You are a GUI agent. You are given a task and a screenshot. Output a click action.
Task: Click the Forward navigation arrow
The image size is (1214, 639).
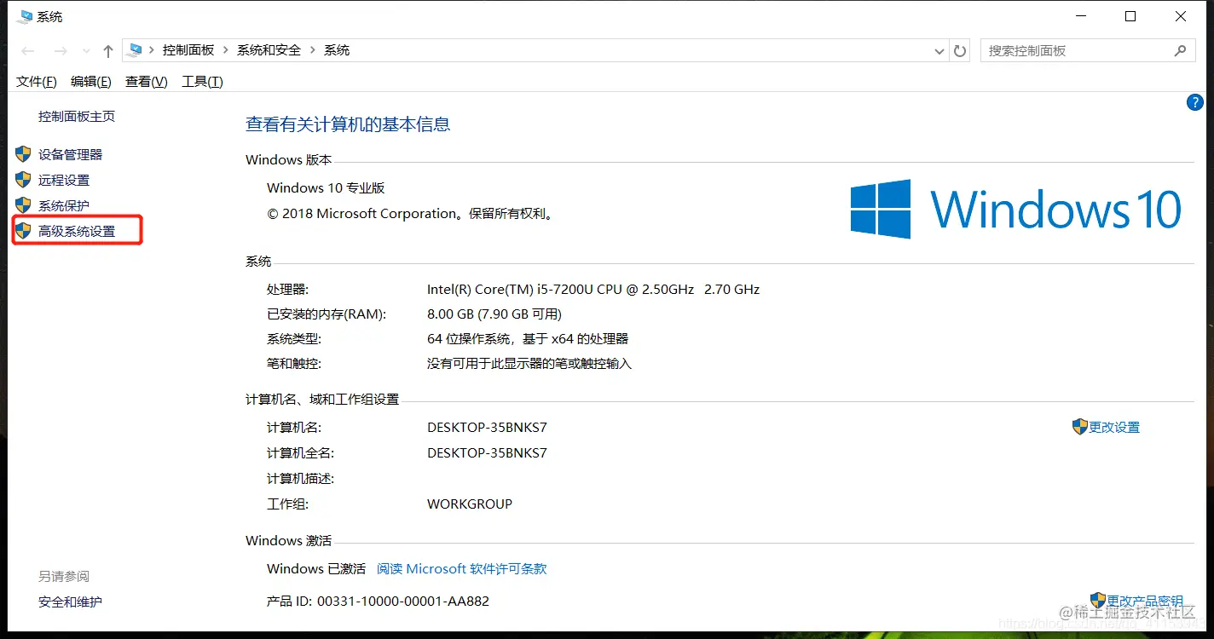61,51
